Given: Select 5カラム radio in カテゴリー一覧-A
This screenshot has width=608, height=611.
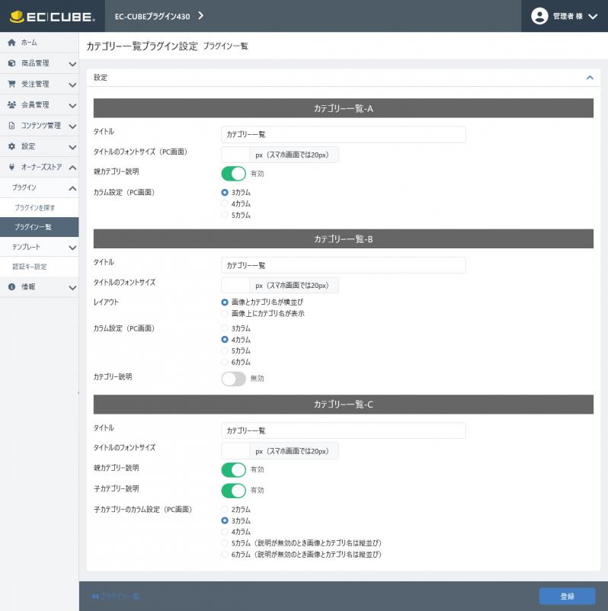Looking at the screenshot, I should (x=225, y=215).
